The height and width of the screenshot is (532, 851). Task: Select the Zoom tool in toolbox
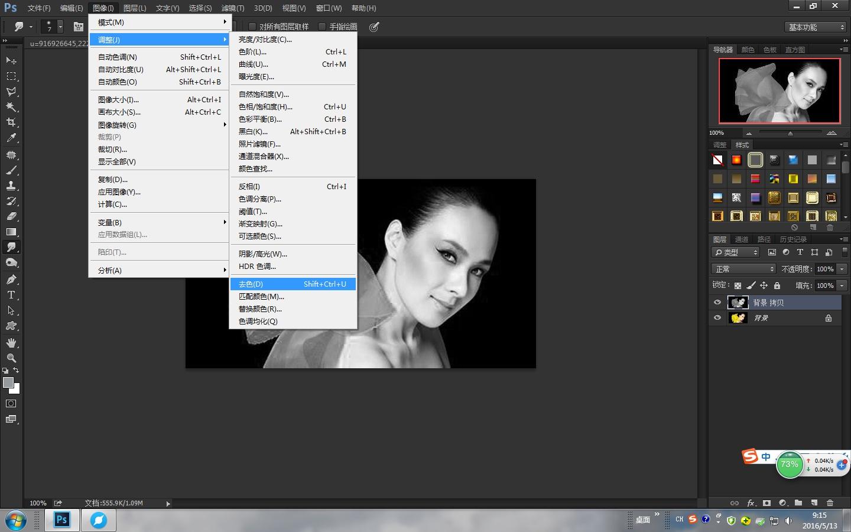pos(11,358)
